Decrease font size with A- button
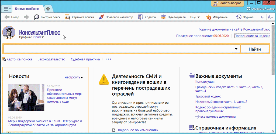The image size is (276, 134). pos(262,17)
